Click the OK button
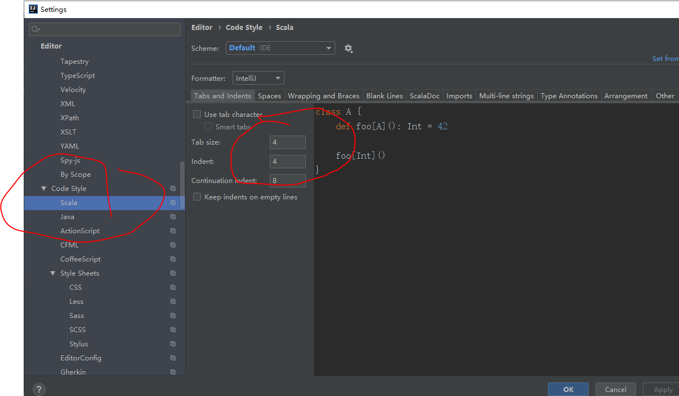This screenshot has width=679, height=396. [x=568, y=389]
